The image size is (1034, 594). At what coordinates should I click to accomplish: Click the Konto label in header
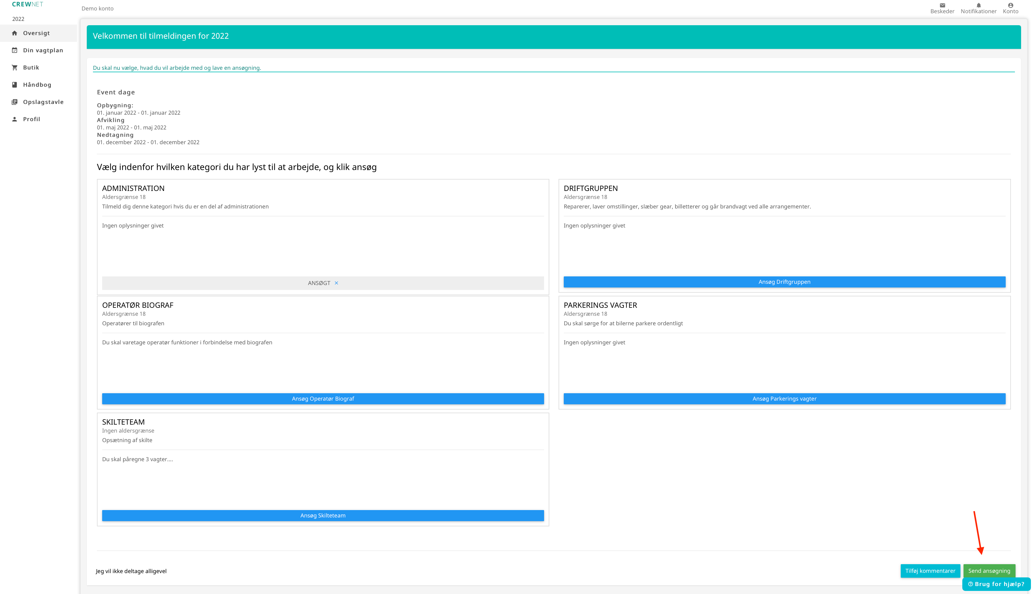pyautogui.click(x=1010, y=11)
